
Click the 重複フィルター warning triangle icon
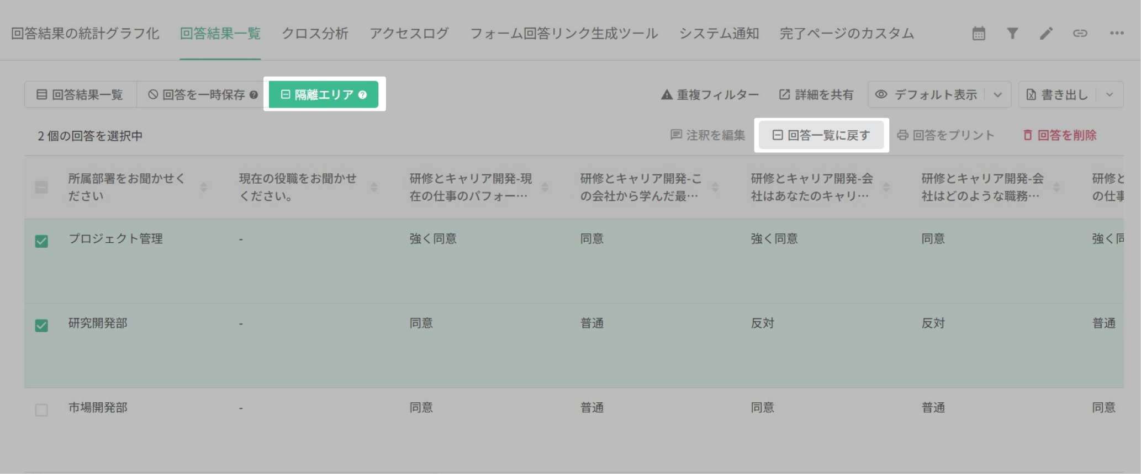[667, 95]
